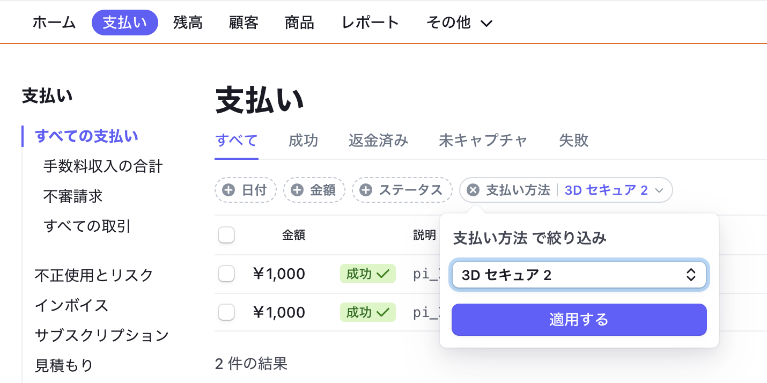This screenshot has width=767, height=383.
Task: Click the 適用する button
Action: point(579,320)
